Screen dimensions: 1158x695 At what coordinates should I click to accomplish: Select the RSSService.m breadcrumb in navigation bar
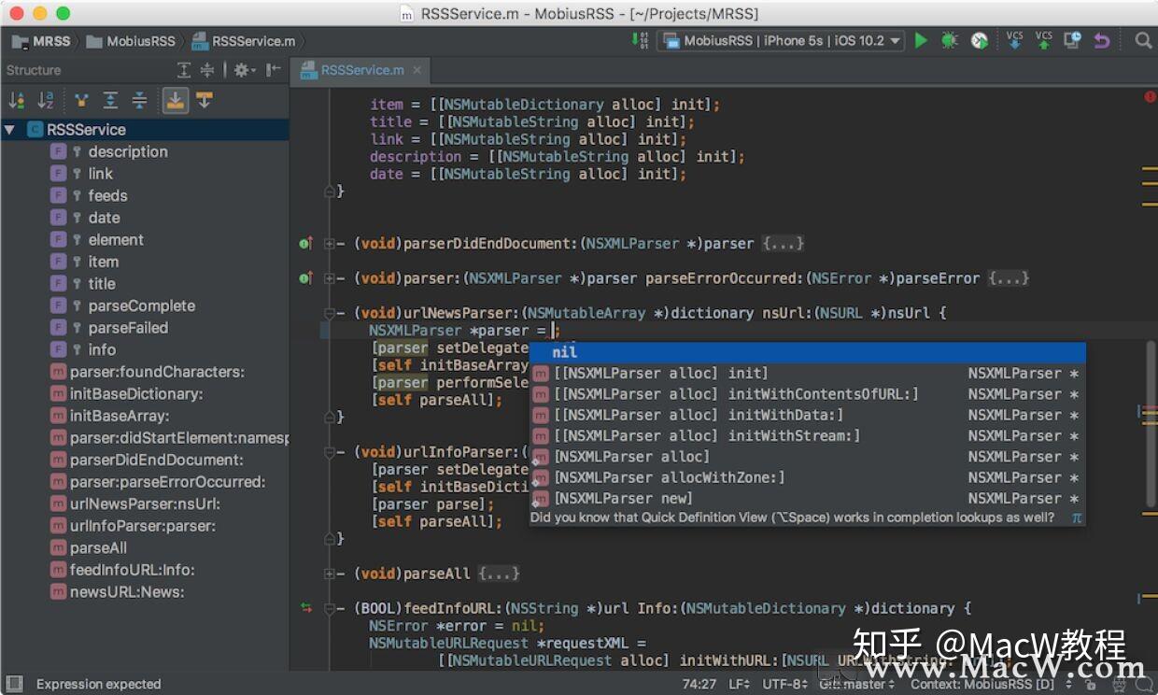244,41
